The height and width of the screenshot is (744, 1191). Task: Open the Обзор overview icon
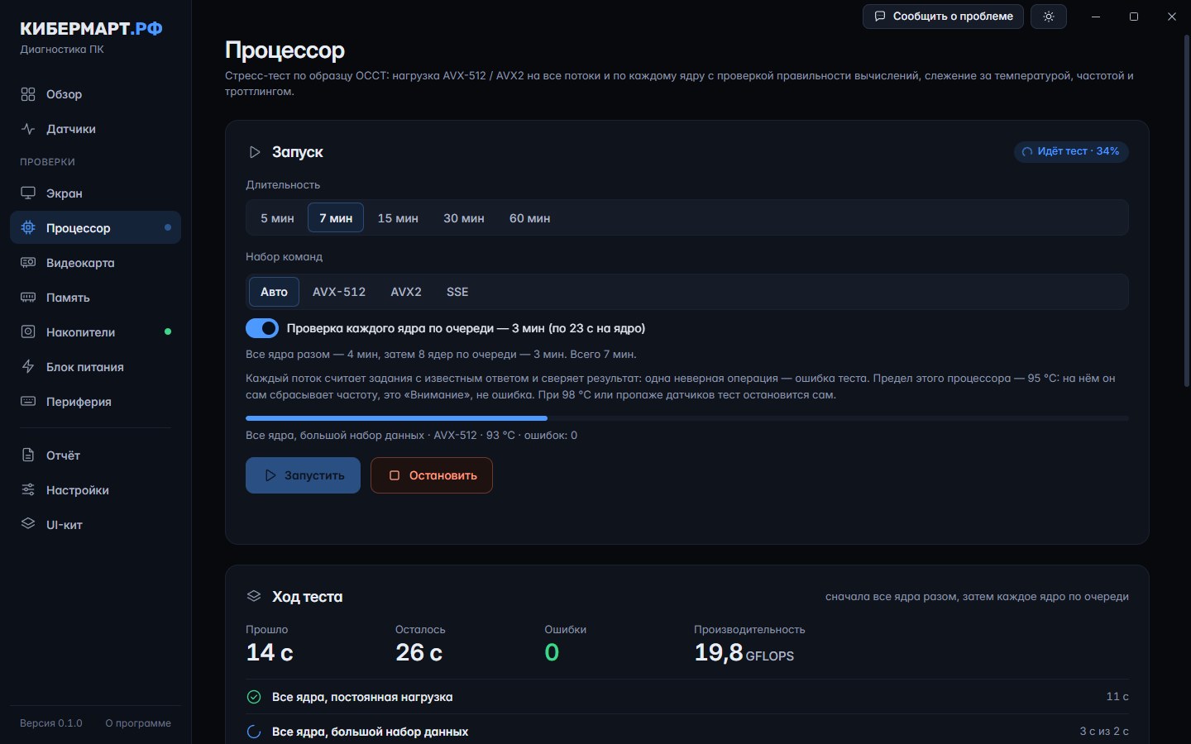(x=28, y=94)
